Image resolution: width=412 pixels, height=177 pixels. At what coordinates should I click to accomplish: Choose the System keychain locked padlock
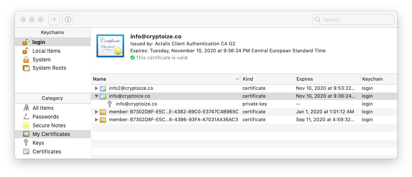pos(26,59)
